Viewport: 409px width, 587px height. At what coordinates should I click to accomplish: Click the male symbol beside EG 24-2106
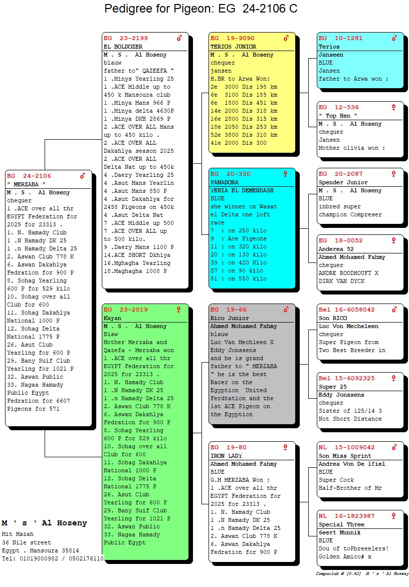[x=83, y=176]
